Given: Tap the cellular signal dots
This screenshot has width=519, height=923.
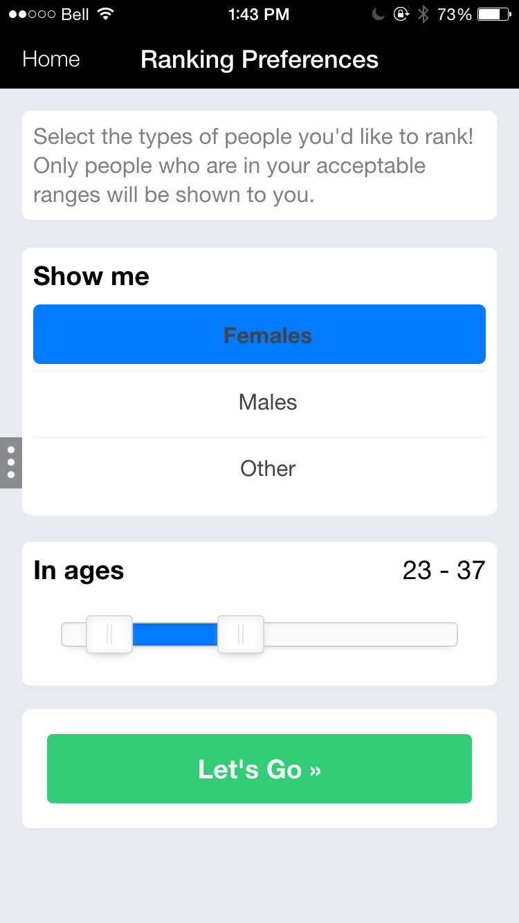Looking at the screenshot, I should [x=31, y=15].
